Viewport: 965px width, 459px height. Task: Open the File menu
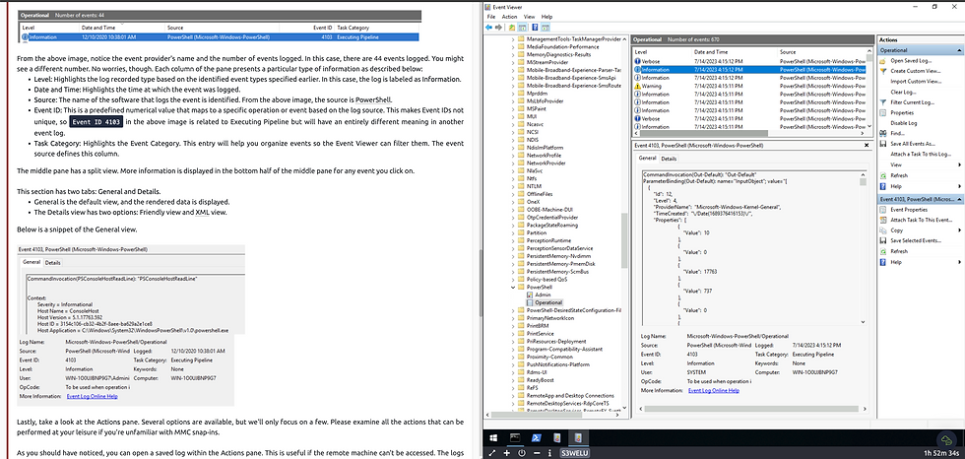tap(491, 17)
